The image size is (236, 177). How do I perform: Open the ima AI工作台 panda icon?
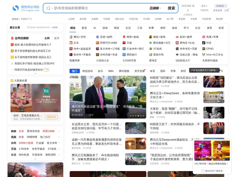click(x=204, y=55)
